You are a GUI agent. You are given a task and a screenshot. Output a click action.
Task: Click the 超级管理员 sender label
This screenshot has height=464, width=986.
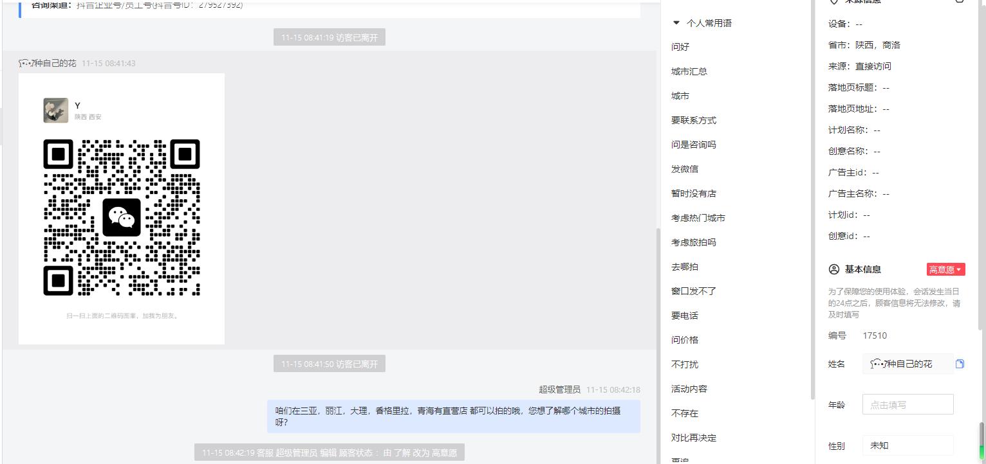560,389
